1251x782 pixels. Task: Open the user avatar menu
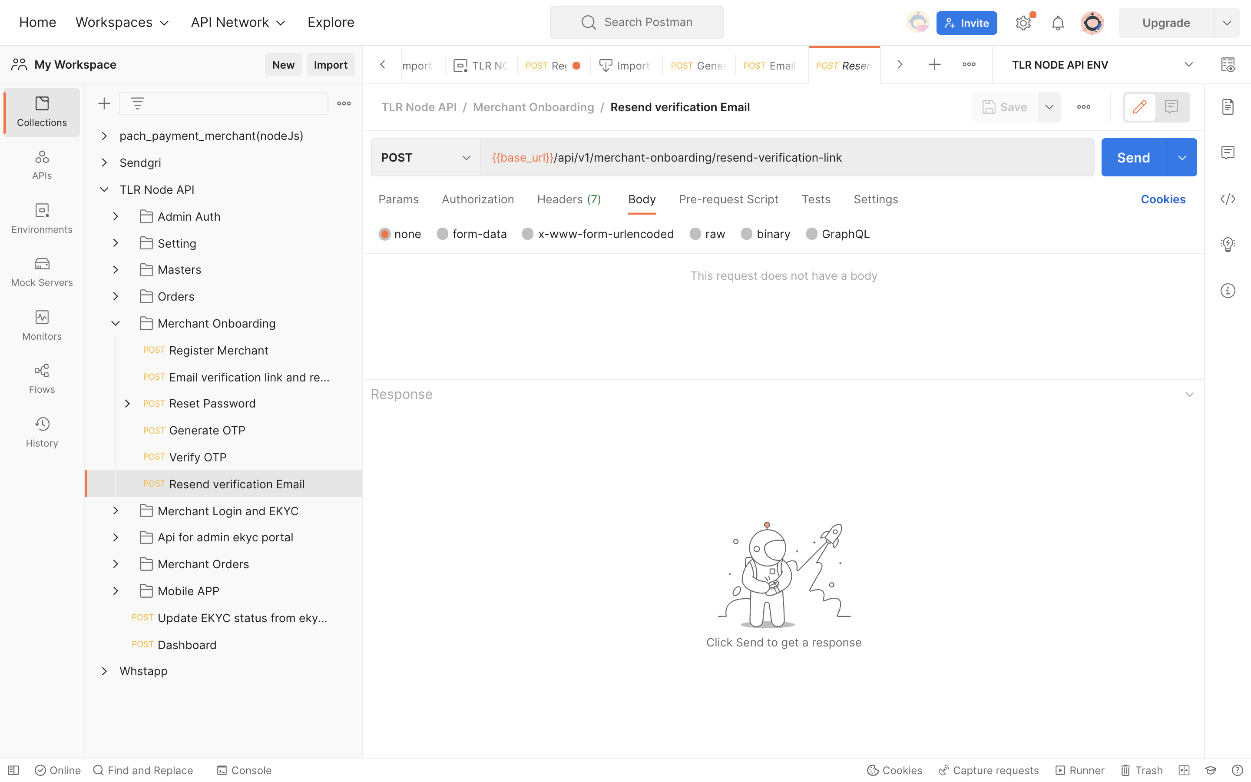[1092, 23]
